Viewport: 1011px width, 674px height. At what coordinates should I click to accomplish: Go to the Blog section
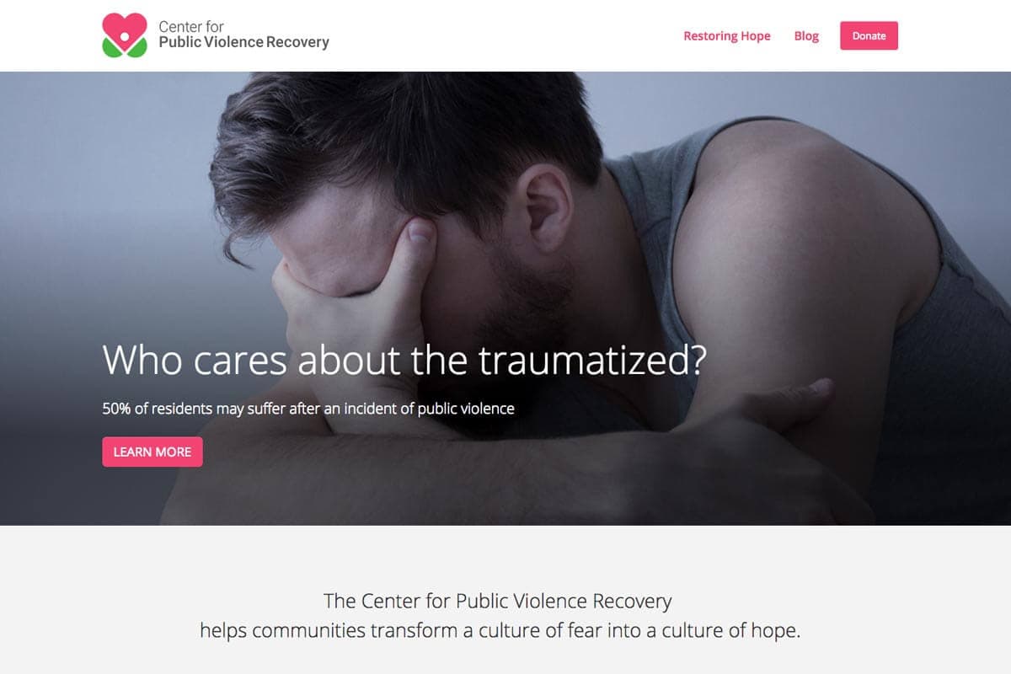(806, 36)
